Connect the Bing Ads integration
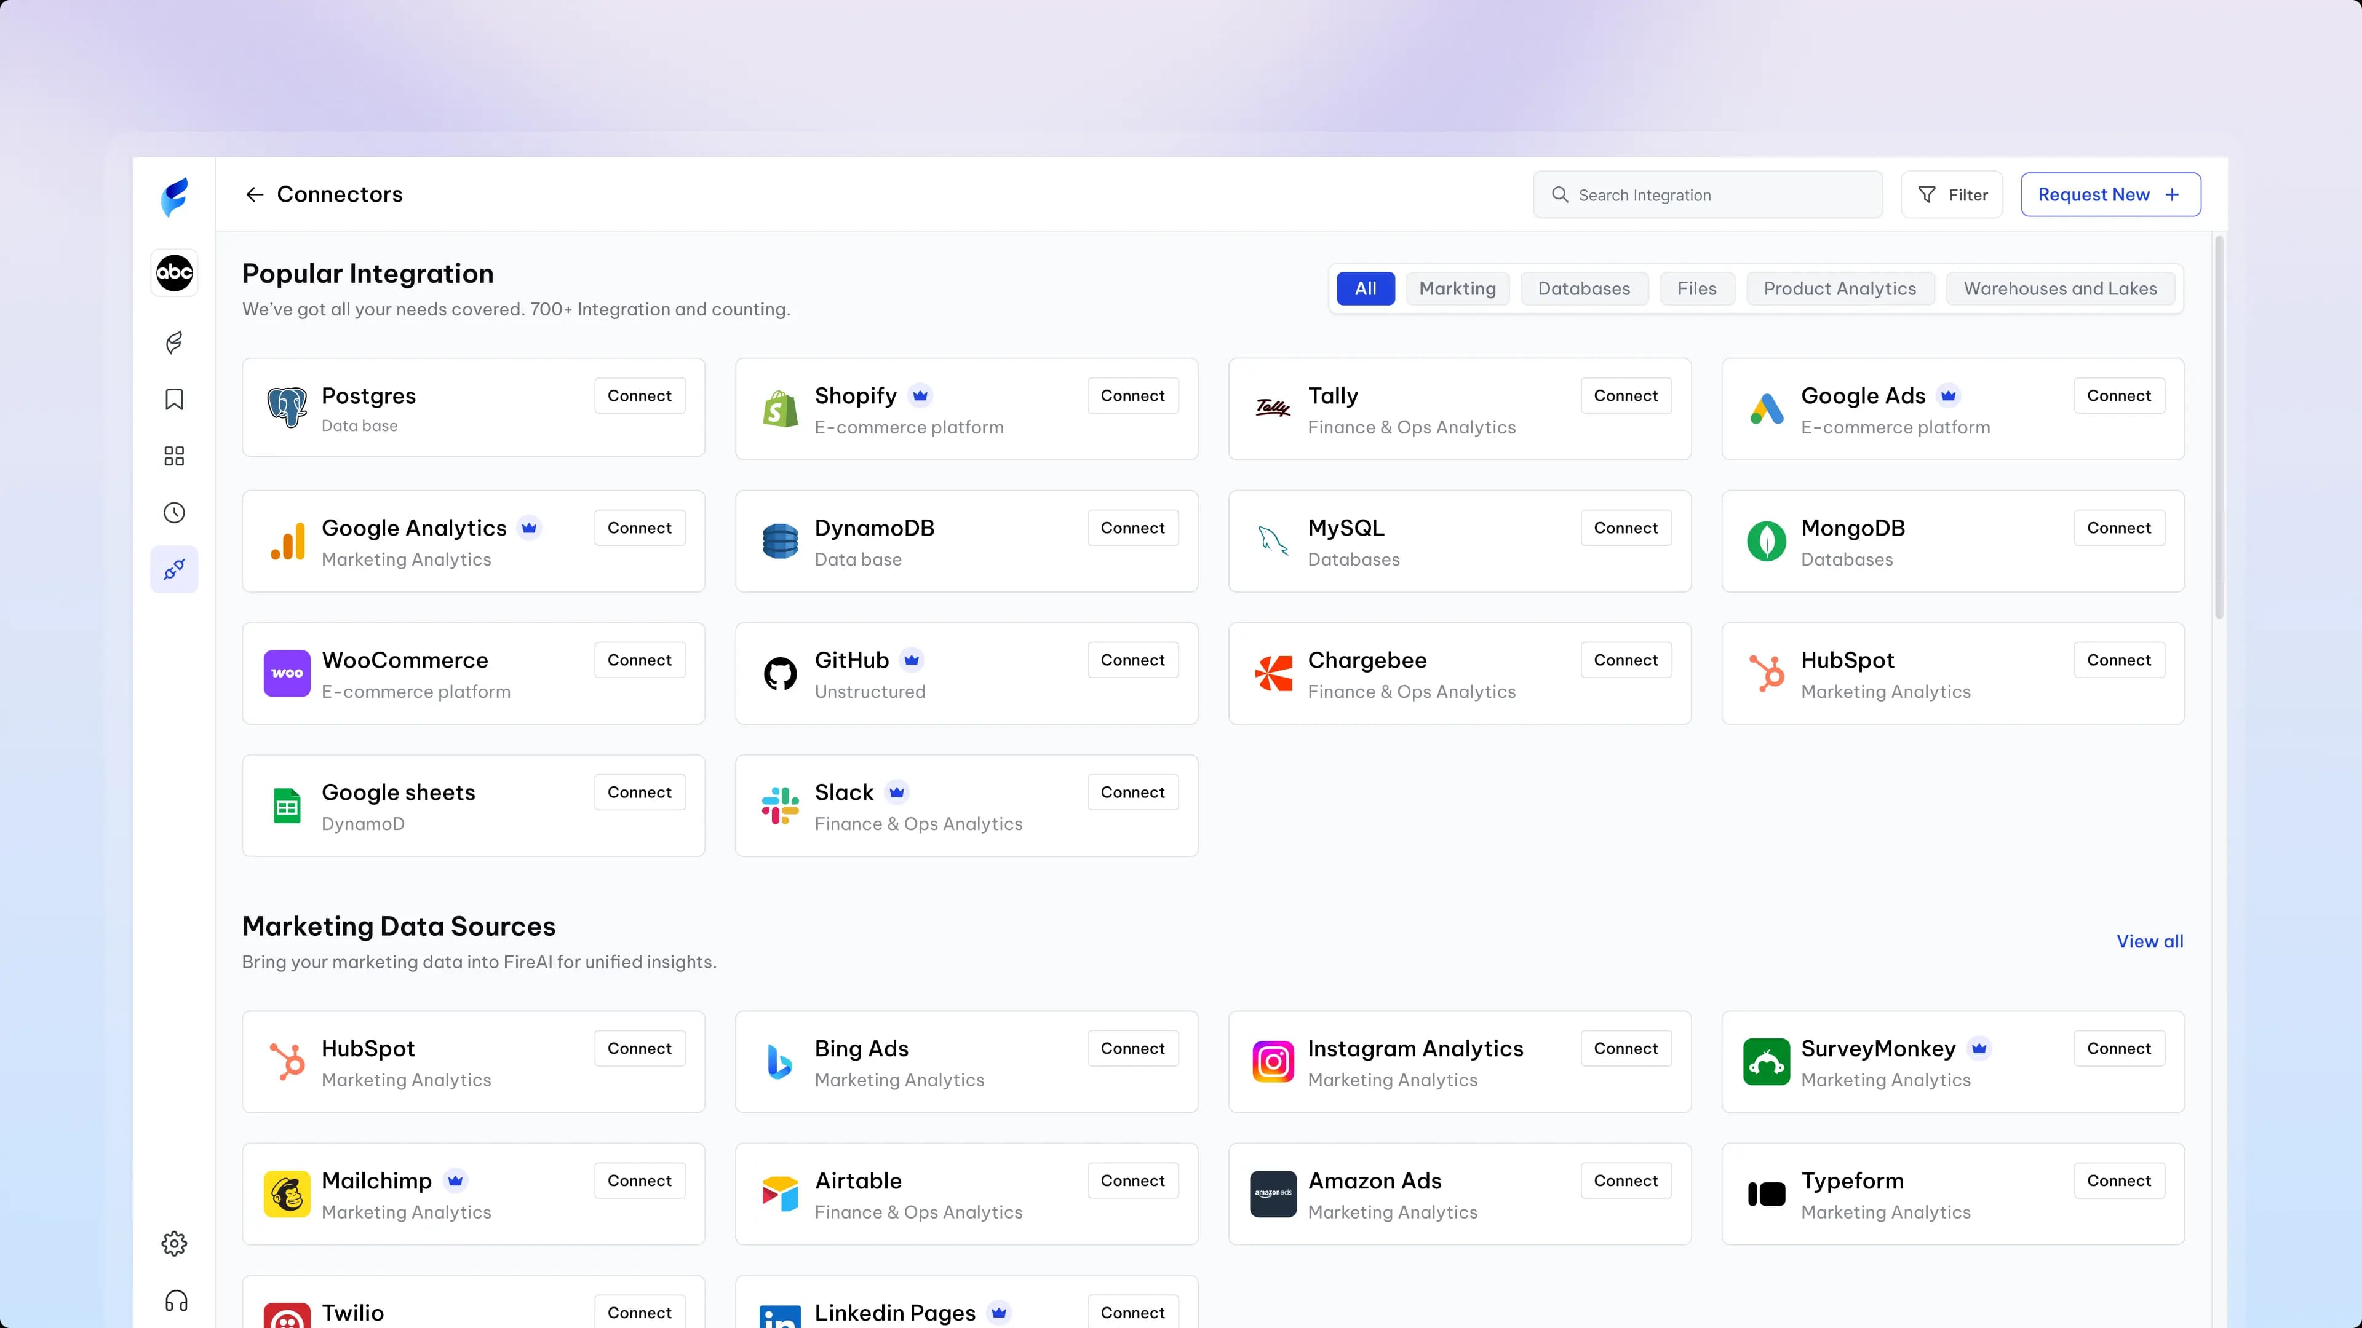This screenshot has width=2362, height=1328. 1132,1048
